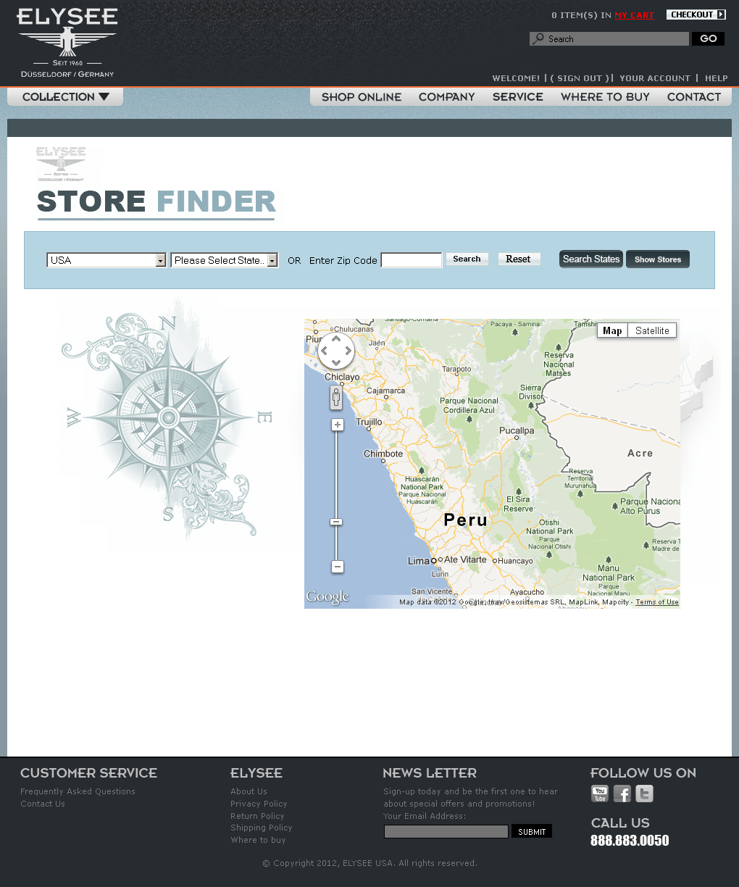
Task: Open Frequently Asked Questions link
Action: click(78, 791)
